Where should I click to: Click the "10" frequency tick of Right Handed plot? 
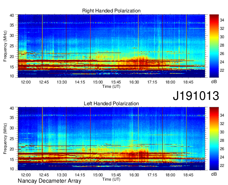tap(12, 76)
